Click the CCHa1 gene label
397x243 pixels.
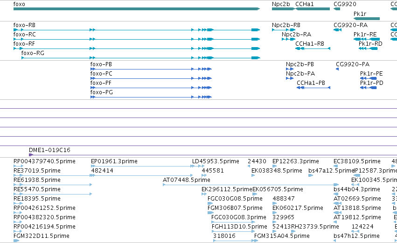(x=304, y=4)
